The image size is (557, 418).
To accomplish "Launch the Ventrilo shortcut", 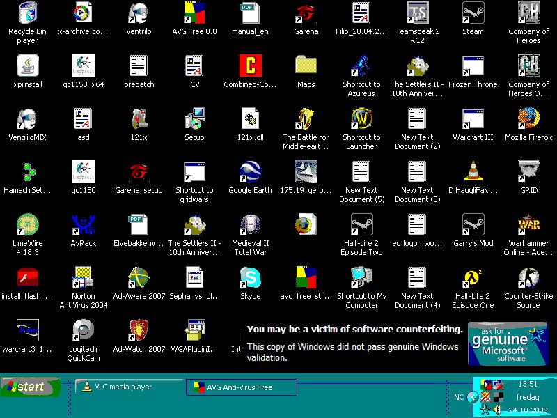I will pyautogui.click(x=139, y=13).
